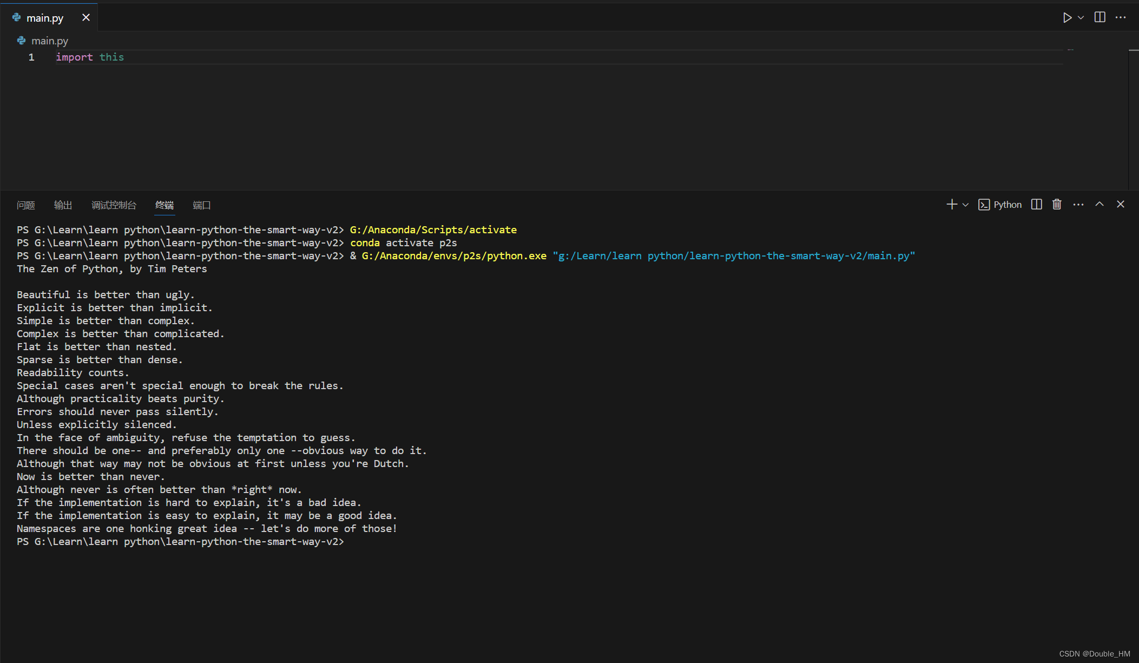The image size is (1139, 663).
Task: Click line 1 import this code
Action: coord(90,57)
